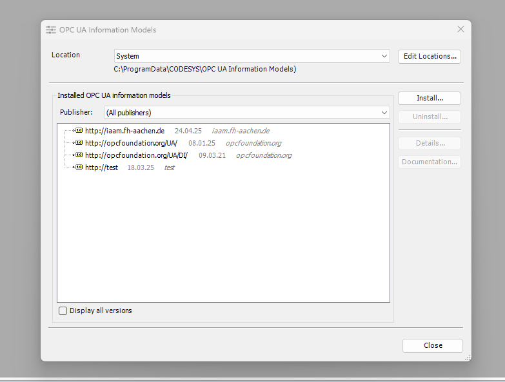This screenshot has width=505, height=382.
Task: Click the date 18.03.25
Action: [141, 167]
